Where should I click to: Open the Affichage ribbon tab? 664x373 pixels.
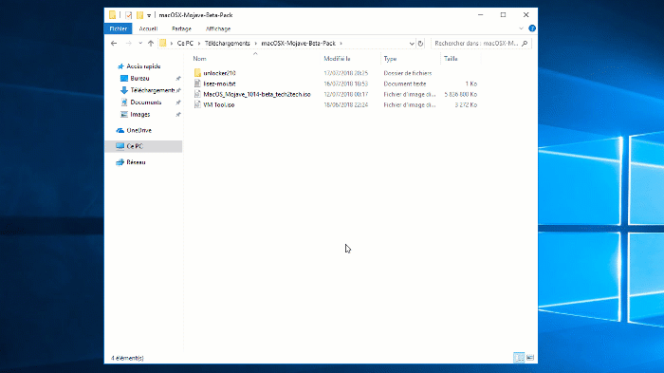(218, 28)
